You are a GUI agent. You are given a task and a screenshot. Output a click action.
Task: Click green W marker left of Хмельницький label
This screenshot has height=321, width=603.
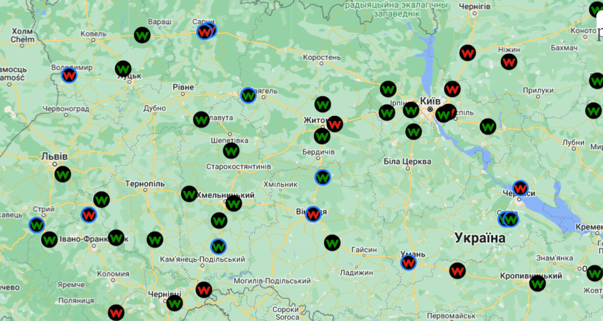[189, 194]
